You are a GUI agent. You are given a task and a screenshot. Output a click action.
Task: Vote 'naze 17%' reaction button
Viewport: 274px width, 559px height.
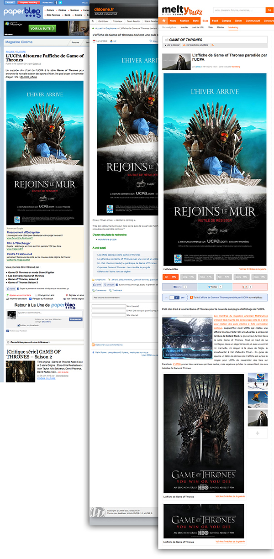[x=258, y=277]
